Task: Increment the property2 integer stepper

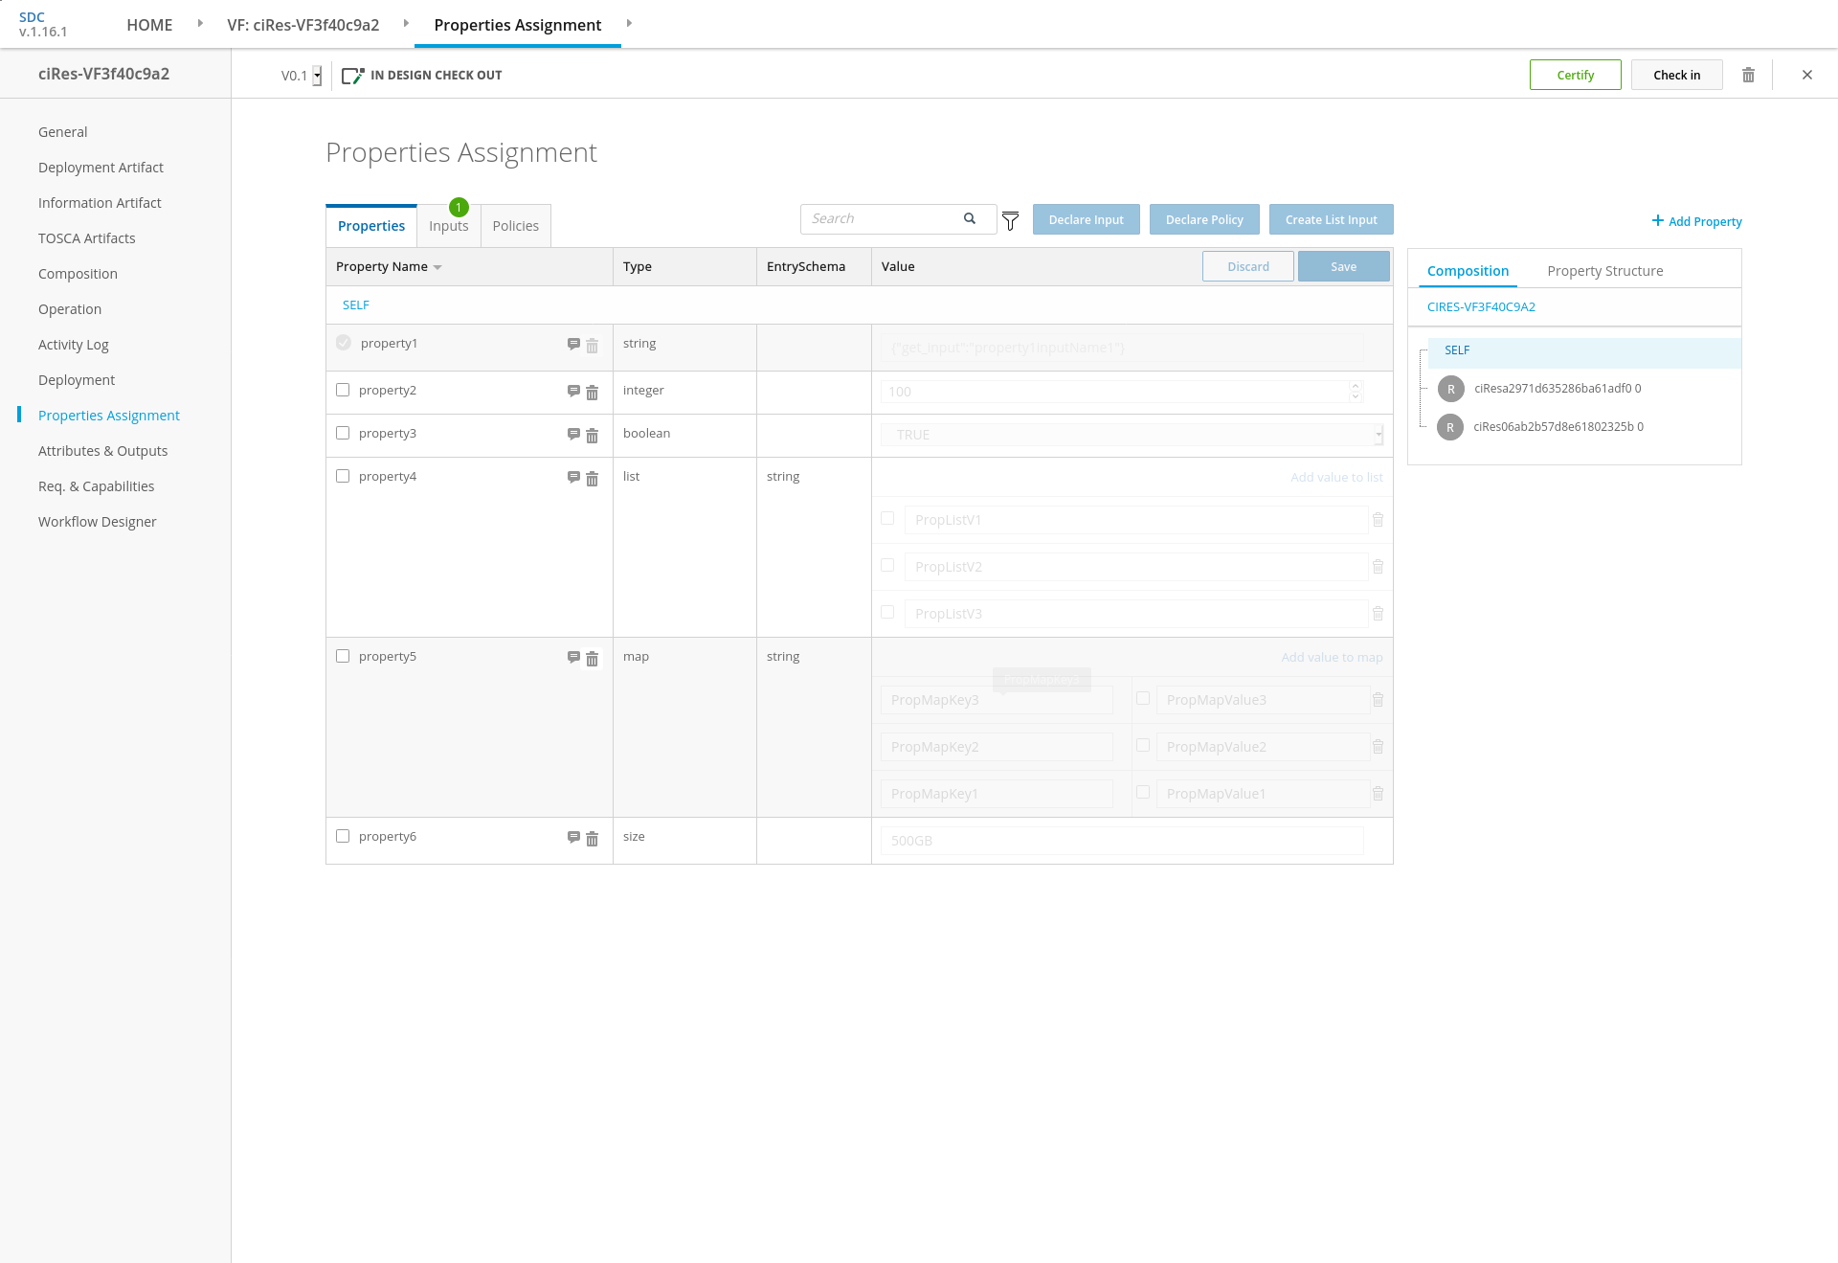Action: (x=1355, y=386)
